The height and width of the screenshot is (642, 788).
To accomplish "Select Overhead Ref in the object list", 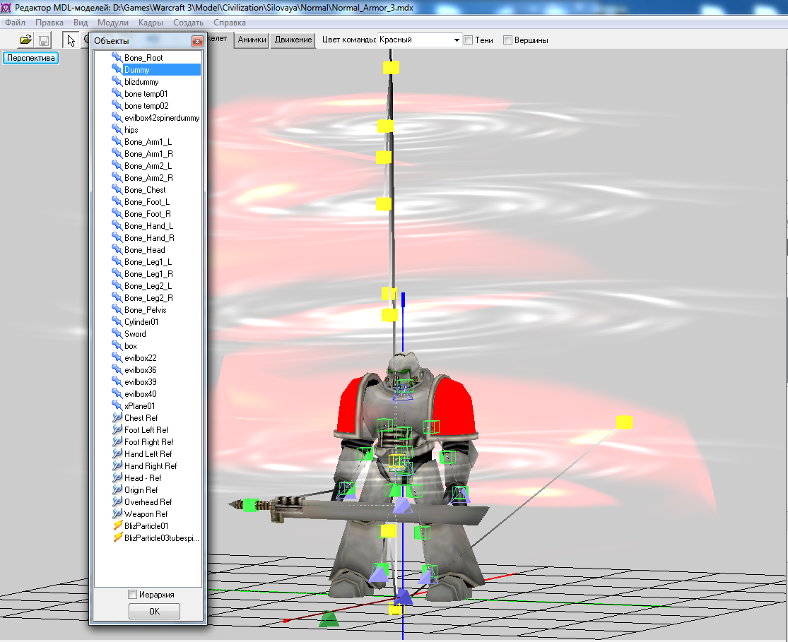I will tap(148, 502).
